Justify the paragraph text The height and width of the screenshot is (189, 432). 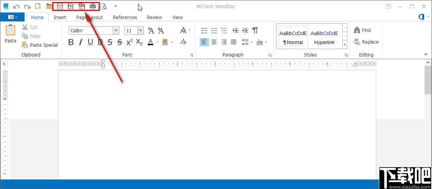(x=234, y=42)
